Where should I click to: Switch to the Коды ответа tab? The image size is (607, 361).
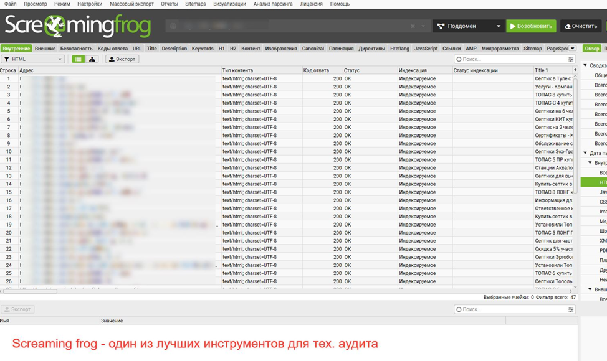[113, 49]
